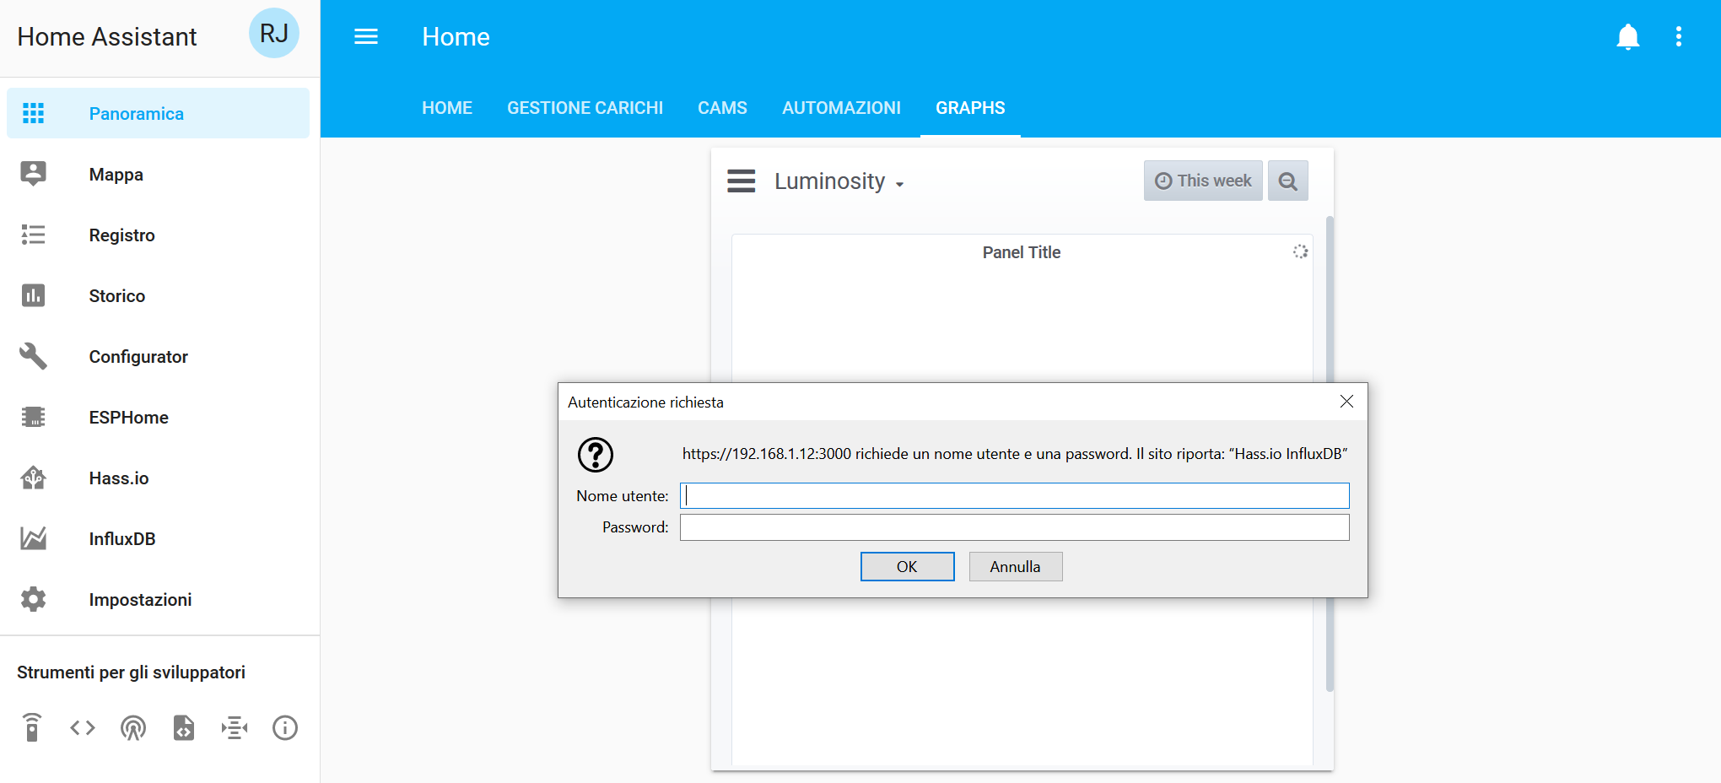Open the States developer tool (code brackets icon)
This screenshot has height=783, width=1721.
click(82, 727)
